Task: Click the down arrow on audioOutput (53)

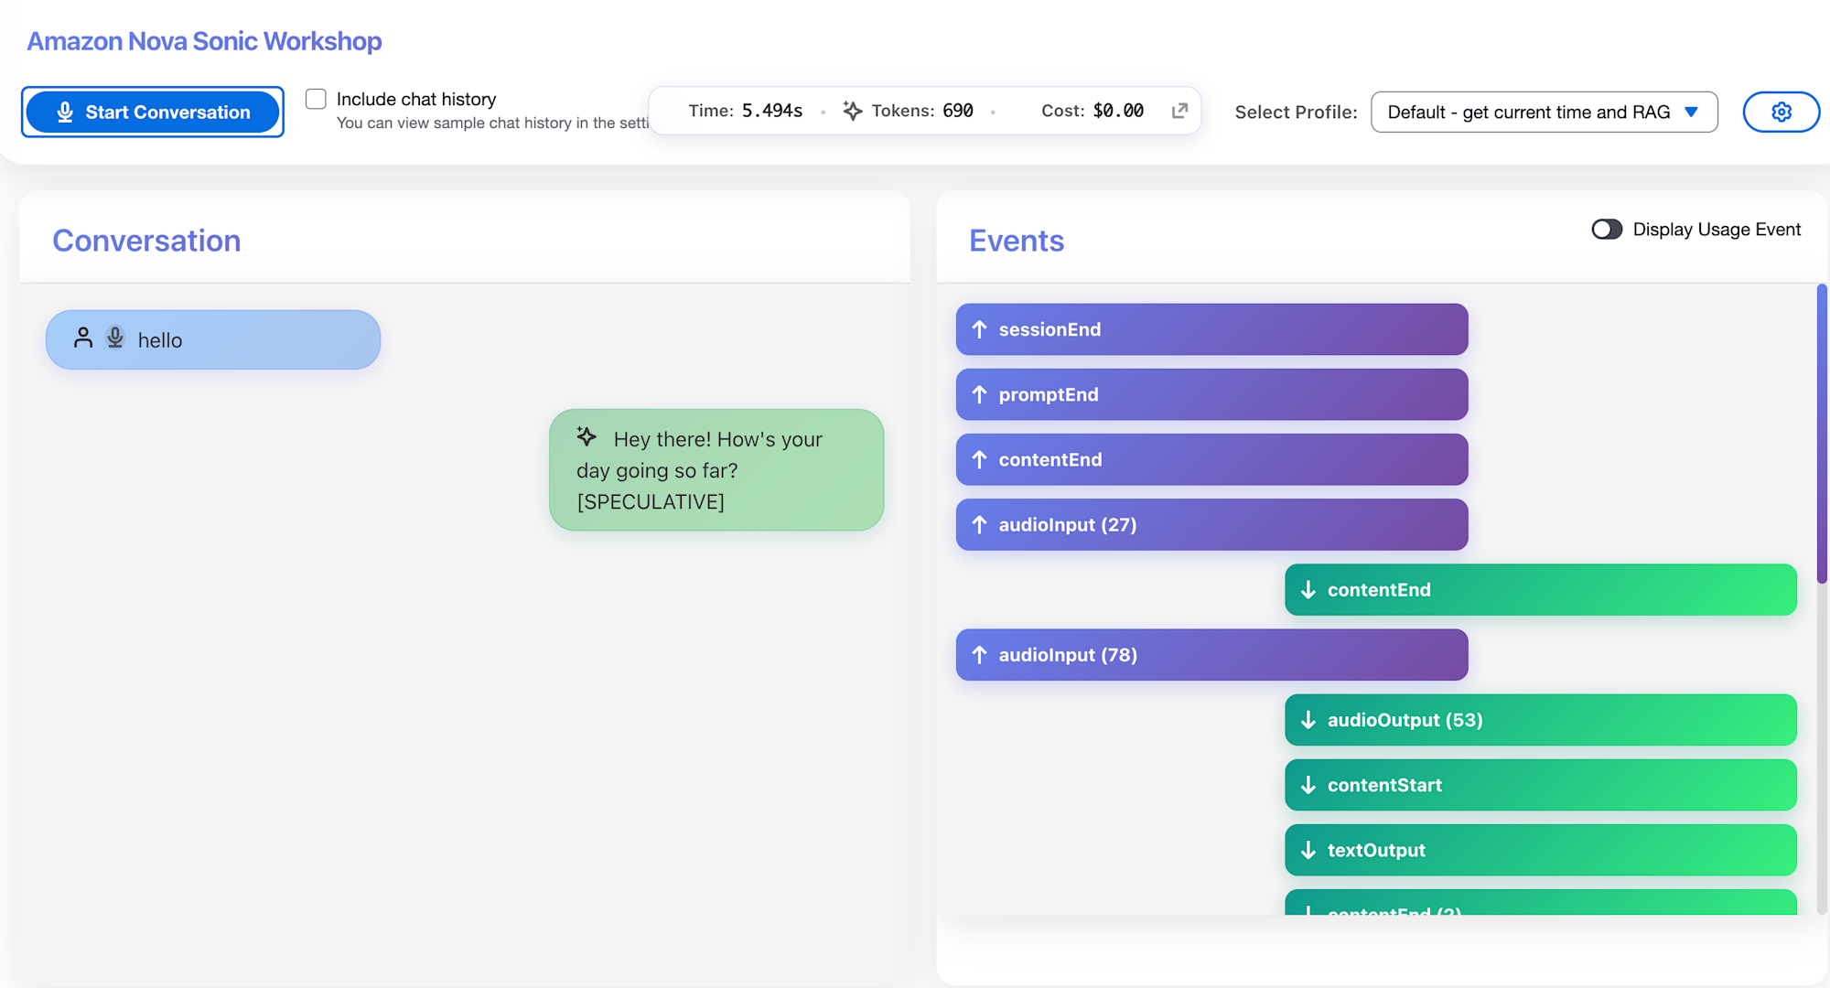Action: pos(1308,720)
